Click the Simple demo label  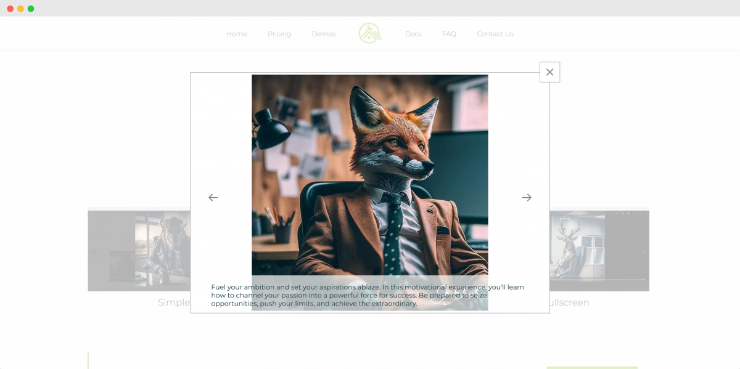[x=174, y=302]
